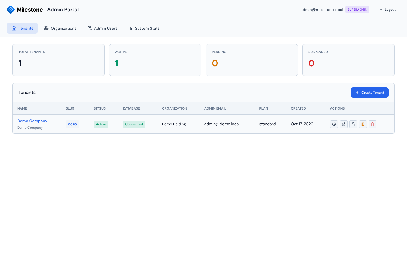This screenshot has width=407, height=254.
Task: Click the Admin Portal title text
Action: [x=63, y=10]
